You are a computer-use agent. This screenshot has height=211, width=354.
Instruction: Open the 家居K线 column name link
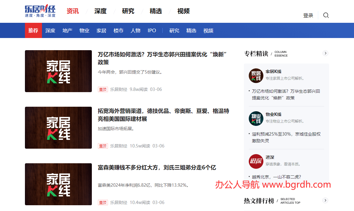click(x=273, y=71)
